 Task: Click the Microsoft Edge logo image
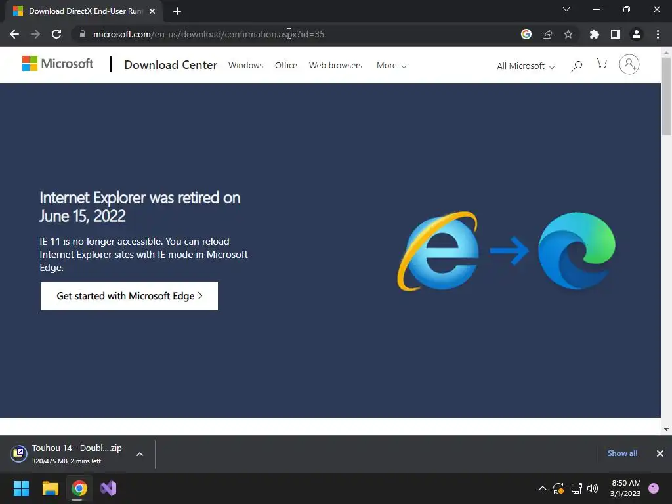tap(576, 251)
